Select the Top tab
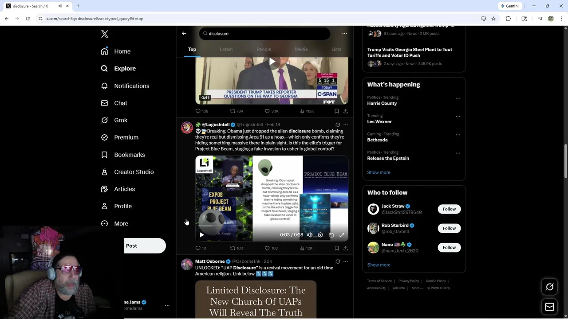568x319 pixels. [x=192, y=49]
